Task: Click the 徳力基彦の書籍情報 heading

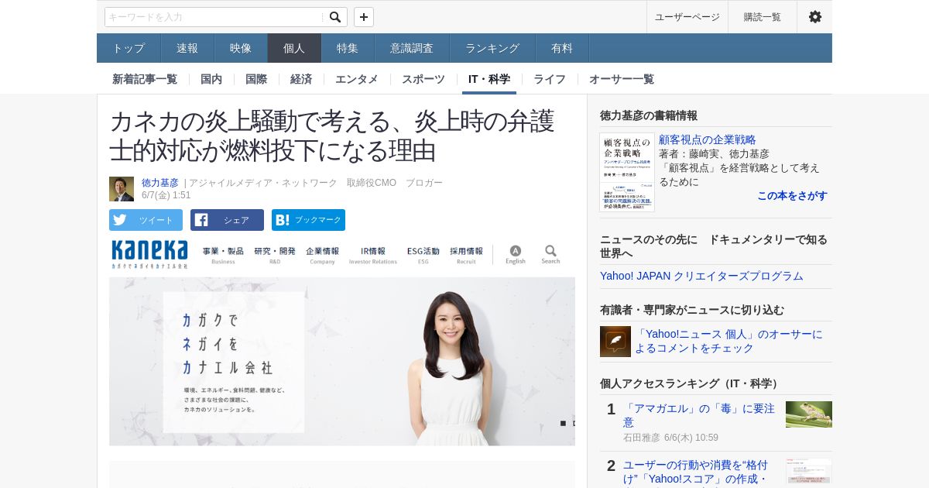Action: point(649,115)
